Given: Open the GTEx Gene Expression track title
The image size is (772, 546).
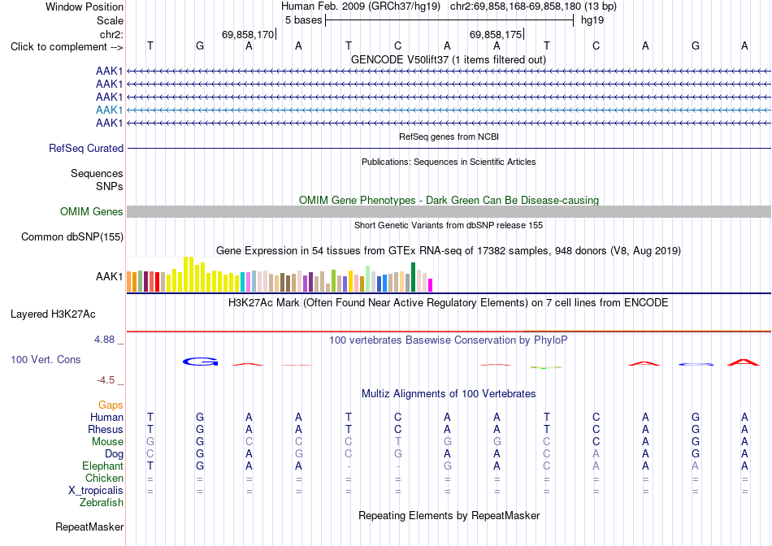Looking at the screenshot, I should coord(448,250).
